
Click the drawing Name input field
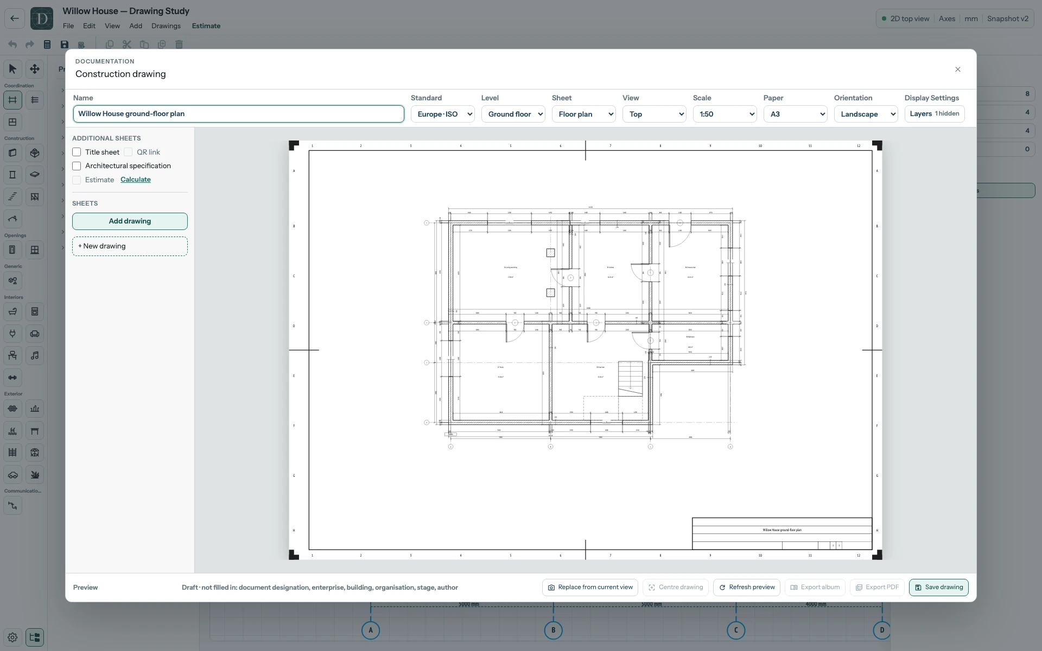coord(239,114)
